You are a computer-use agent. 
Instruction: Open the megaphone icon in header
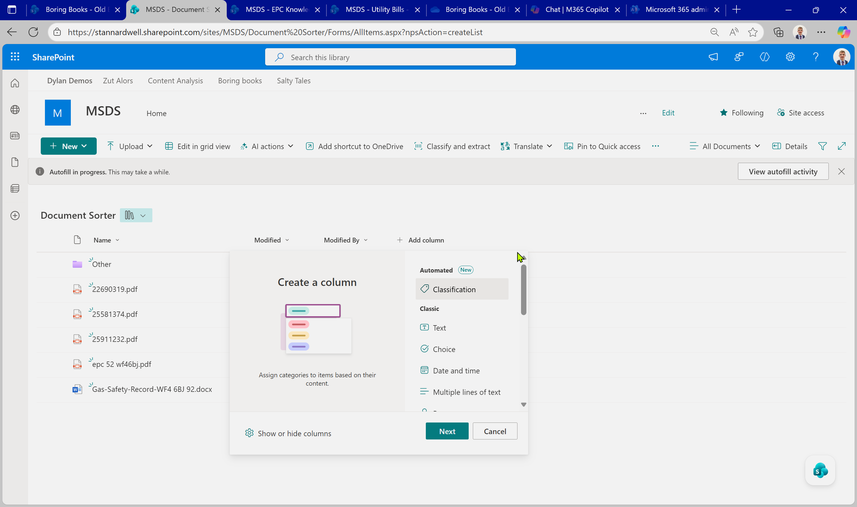click(713, 57)
